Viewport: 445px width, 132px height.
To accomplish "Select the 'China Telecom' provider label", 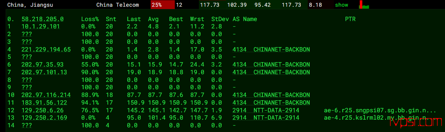I will [x=118, y=5].
